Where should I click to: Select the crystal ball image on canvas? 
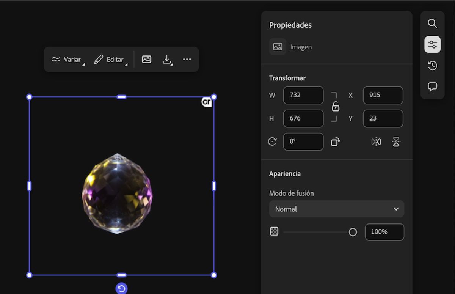click(x=117, y=193)
